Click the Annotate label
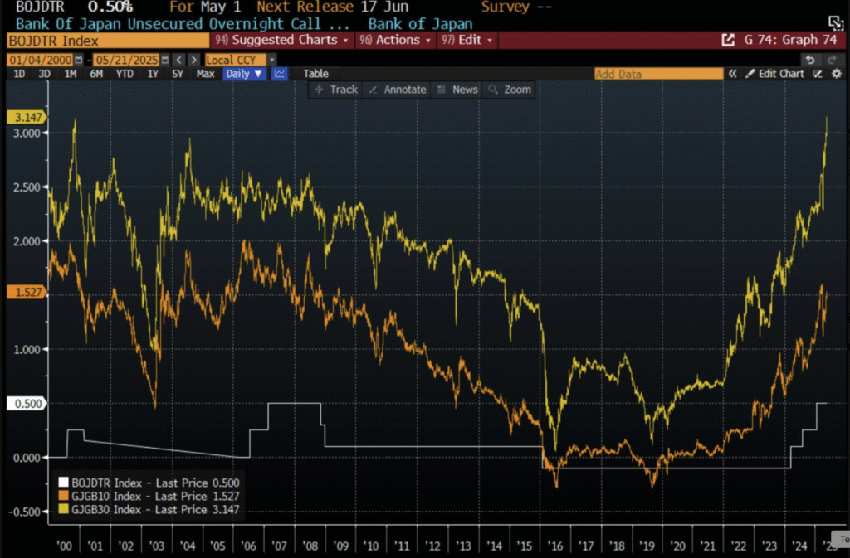 tap(405, 90)
